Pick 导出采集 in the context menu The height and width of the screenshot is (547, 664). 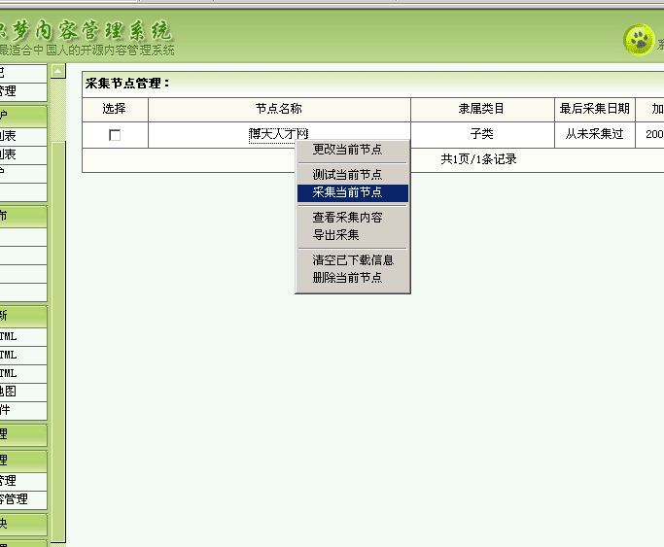click(x=335, y=235)
